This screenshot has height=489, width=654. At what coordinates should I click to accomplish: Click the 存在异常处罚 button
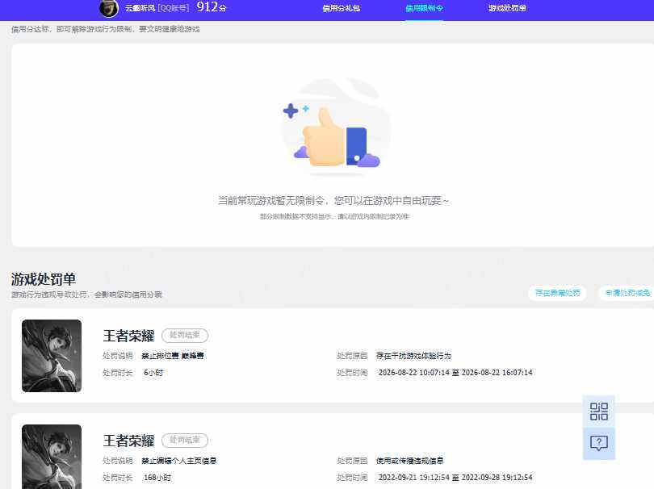(x=558, y=293)
